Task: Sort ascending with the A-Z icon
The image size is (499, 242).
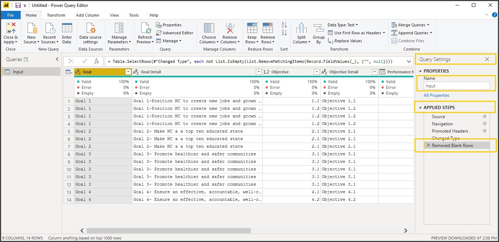Action: click(x=284, y=25)
